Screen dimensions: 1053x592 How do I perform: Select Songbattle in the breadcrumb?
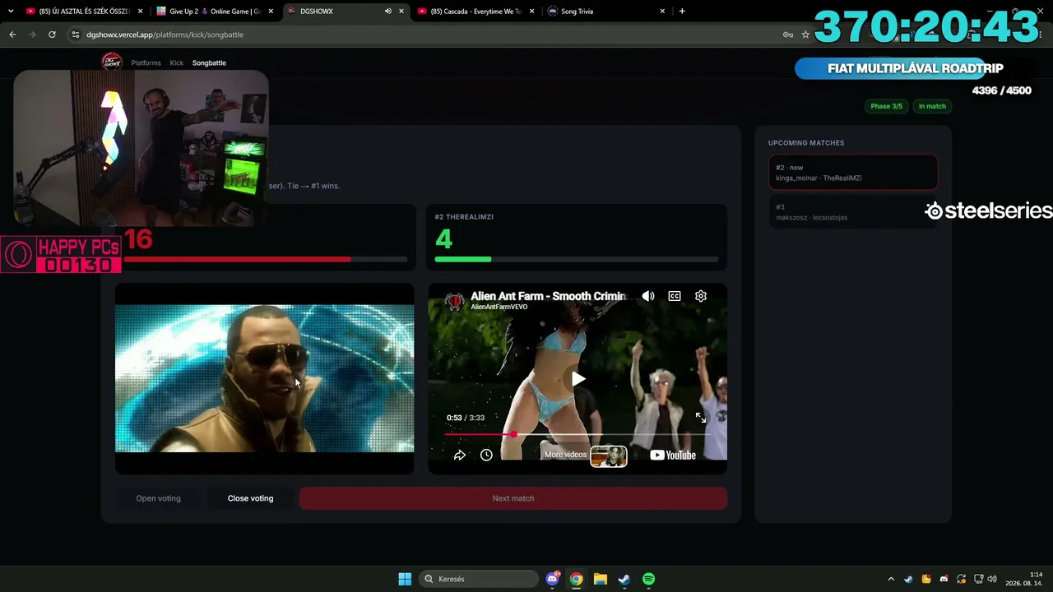[209, 62]
